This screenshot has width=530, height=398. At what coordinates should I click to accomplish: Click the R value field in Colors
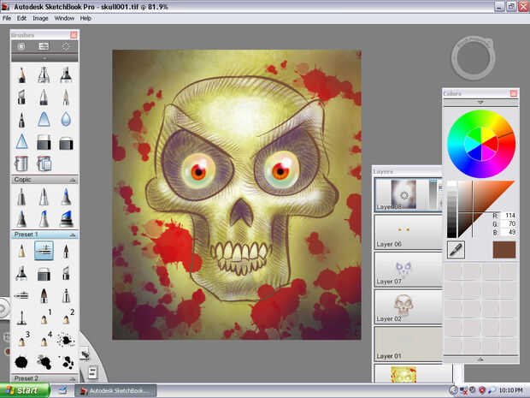click(x=506, y=215)
